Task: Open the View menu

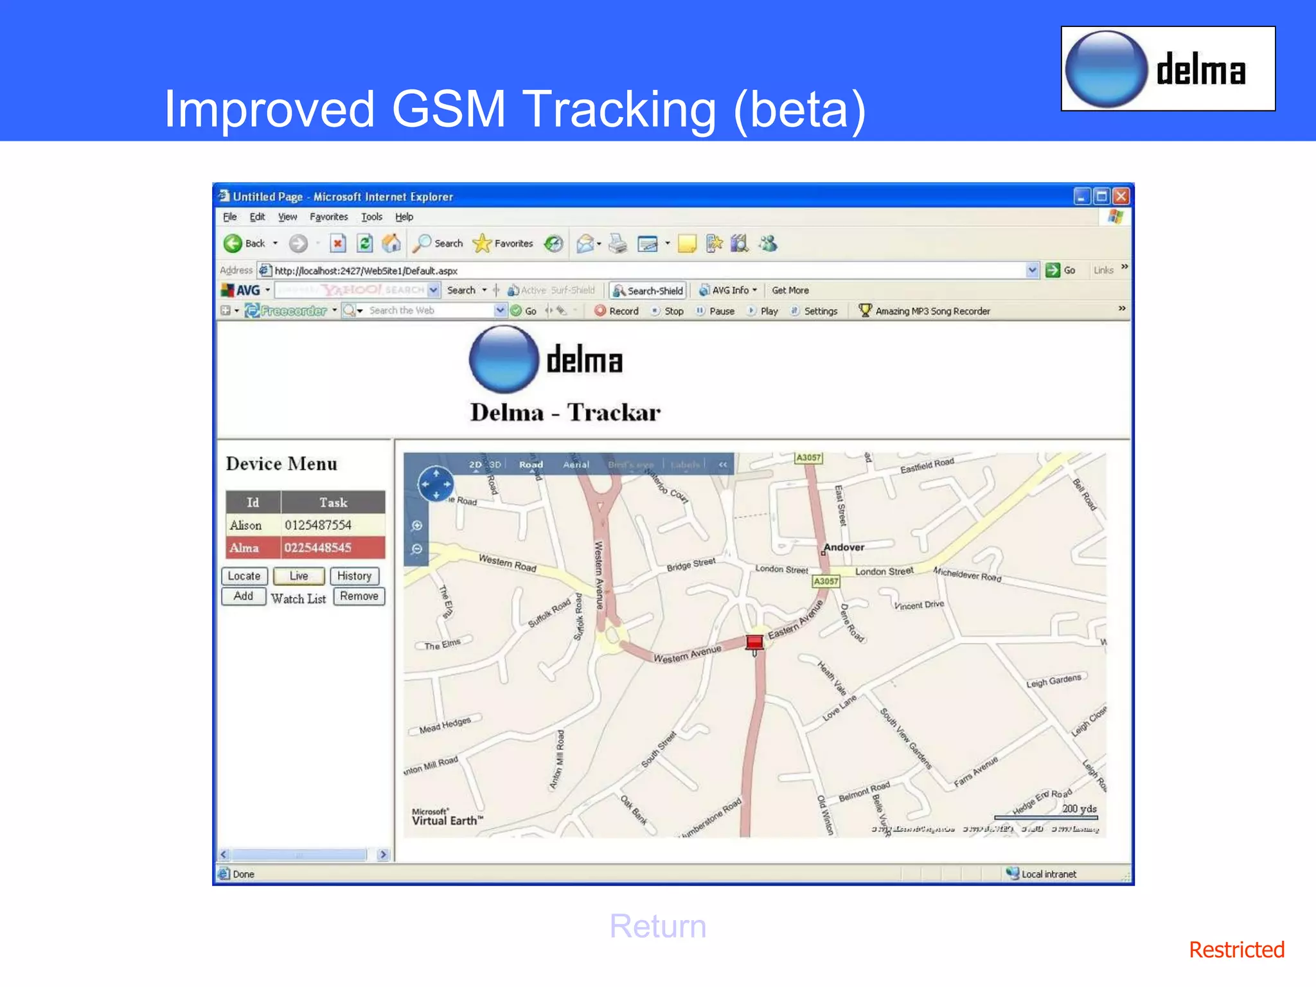Action: coord(287,217)
